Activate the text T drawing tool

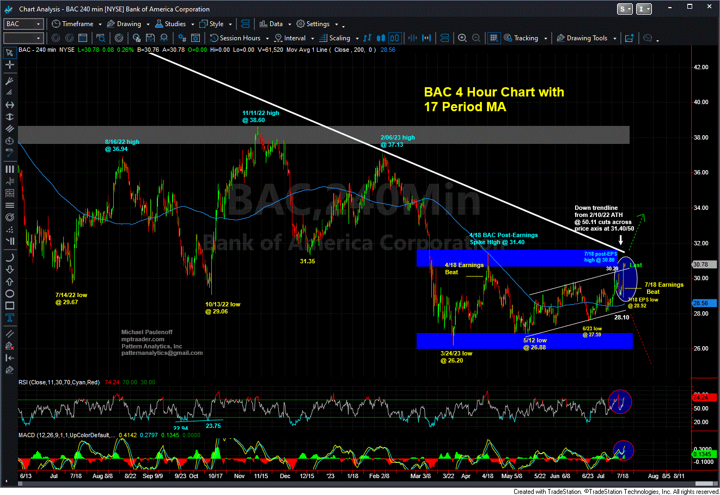[x=9, y=318]
